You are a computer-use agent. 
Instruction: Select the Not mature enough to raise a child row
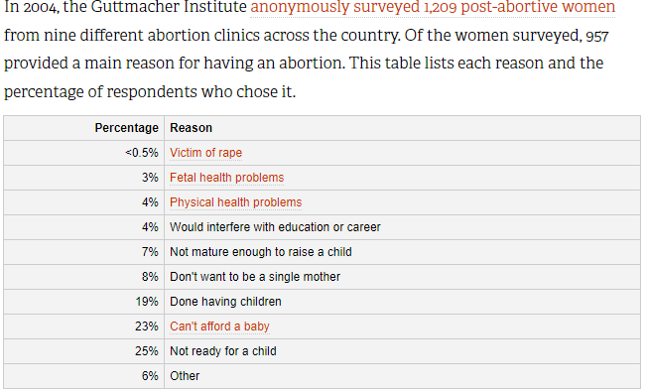(x=322, y=252)
